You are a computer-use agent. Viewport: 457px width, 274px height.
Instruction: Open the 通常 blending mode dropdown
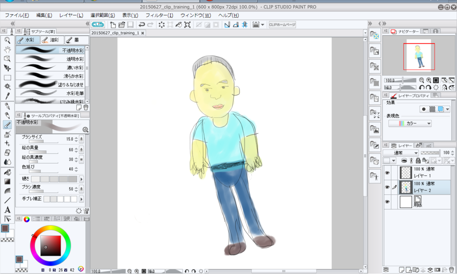click(x=401, y=153)
